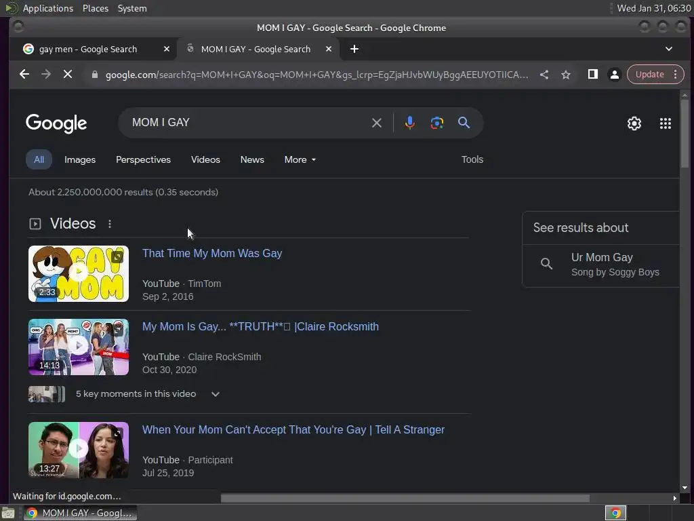Click the scroll down arrow
Image resolution: width=694 pixels, height=521 pixels.
[x=685, y=488]
